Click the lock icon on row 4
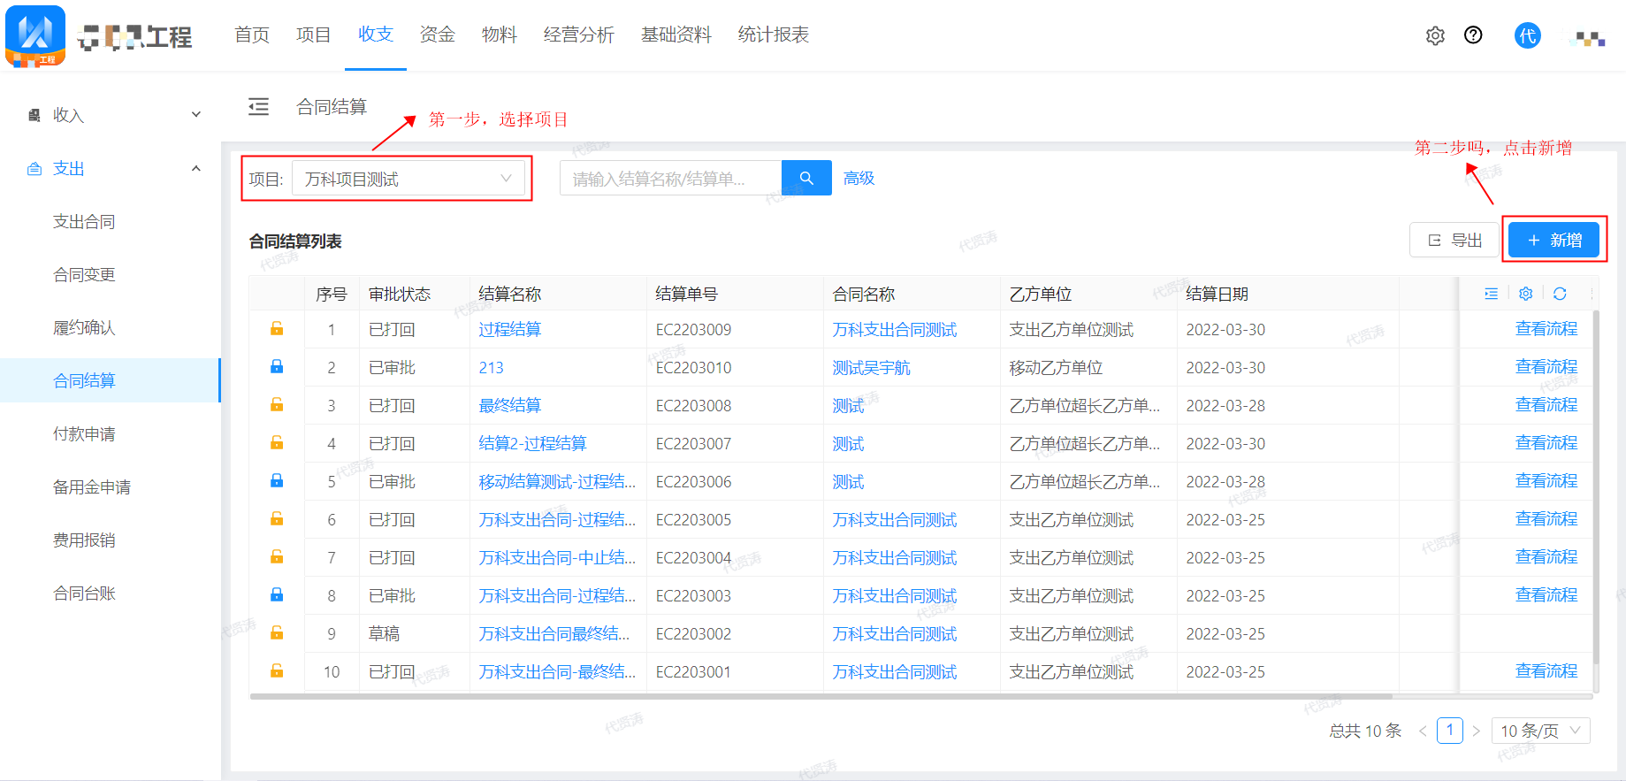1626x781 pixels. point(277,443)
